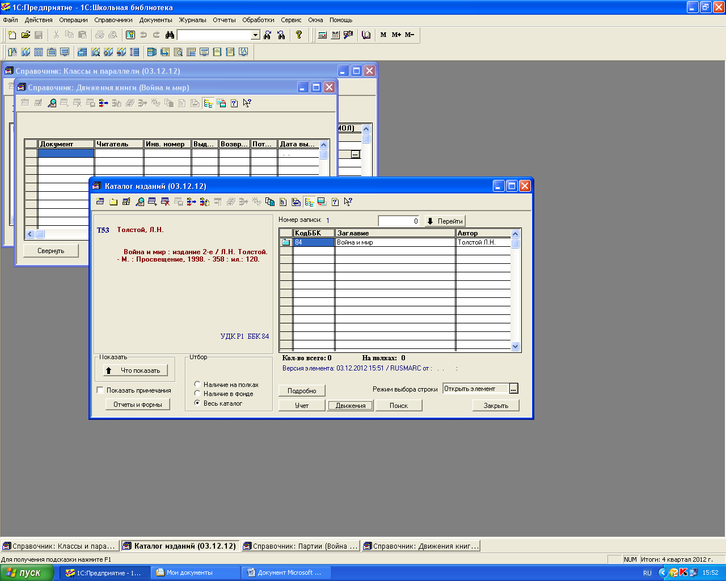
Task: Click copy-row icon with plus in catalog toolbar
Action: [x=153, y=201]
